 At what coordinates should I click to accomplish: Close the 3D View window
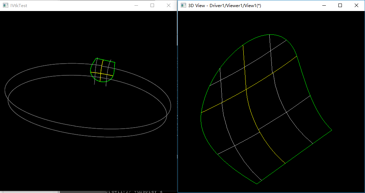[356, 6]
